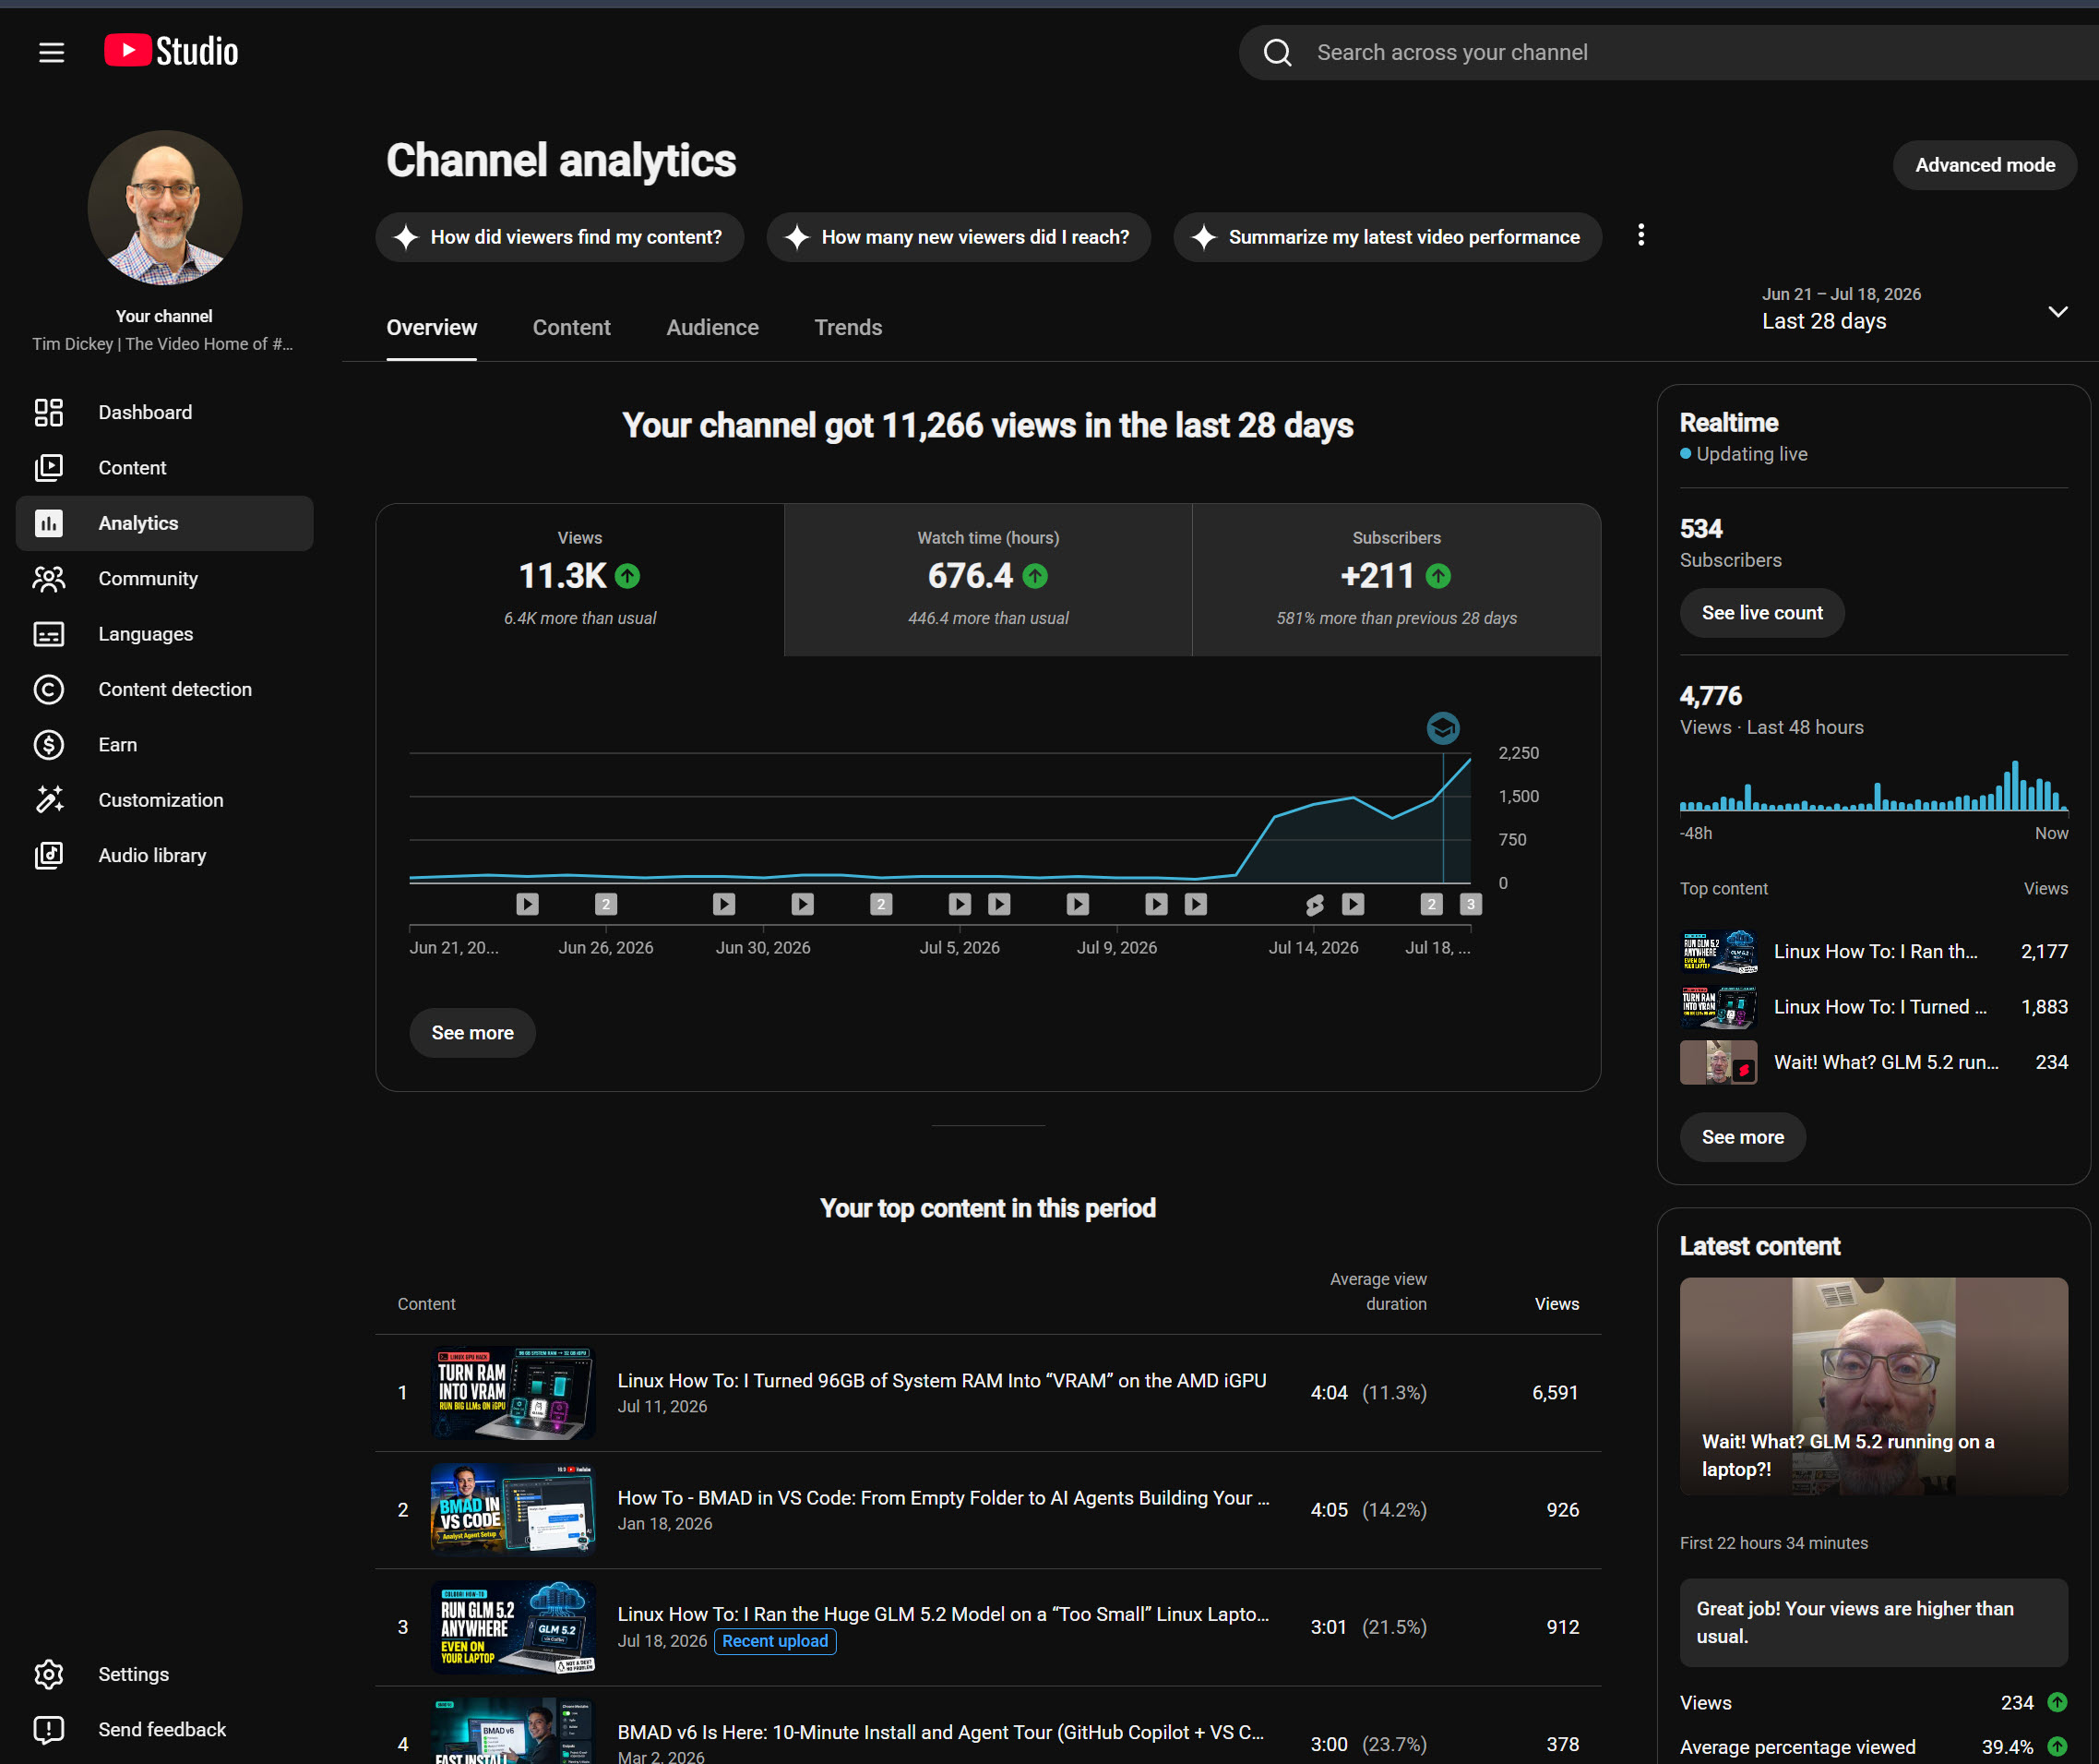The height and width of the screenshot is (1764, 2099).
Task: Expand the Last 28 days date range dropdown
Action: click(x=1914, y=310)
